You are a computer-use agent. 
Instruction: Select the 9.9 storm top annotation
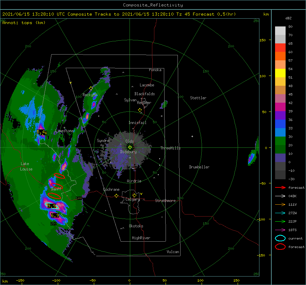click(52, 206)
